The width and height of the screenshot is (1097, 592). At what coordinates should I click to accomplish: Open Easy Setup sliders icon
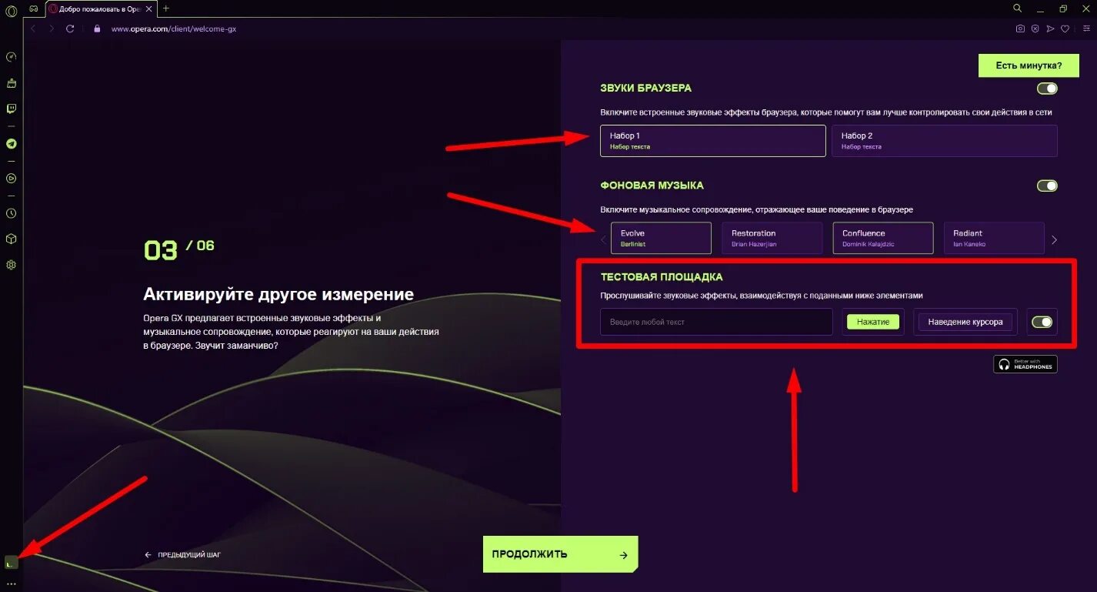tap(1085, 28)
